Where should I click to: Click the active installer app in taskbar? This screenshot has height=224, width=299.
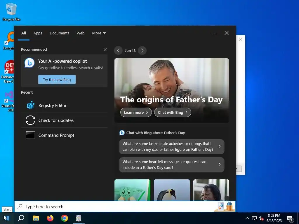coord(79,218)
